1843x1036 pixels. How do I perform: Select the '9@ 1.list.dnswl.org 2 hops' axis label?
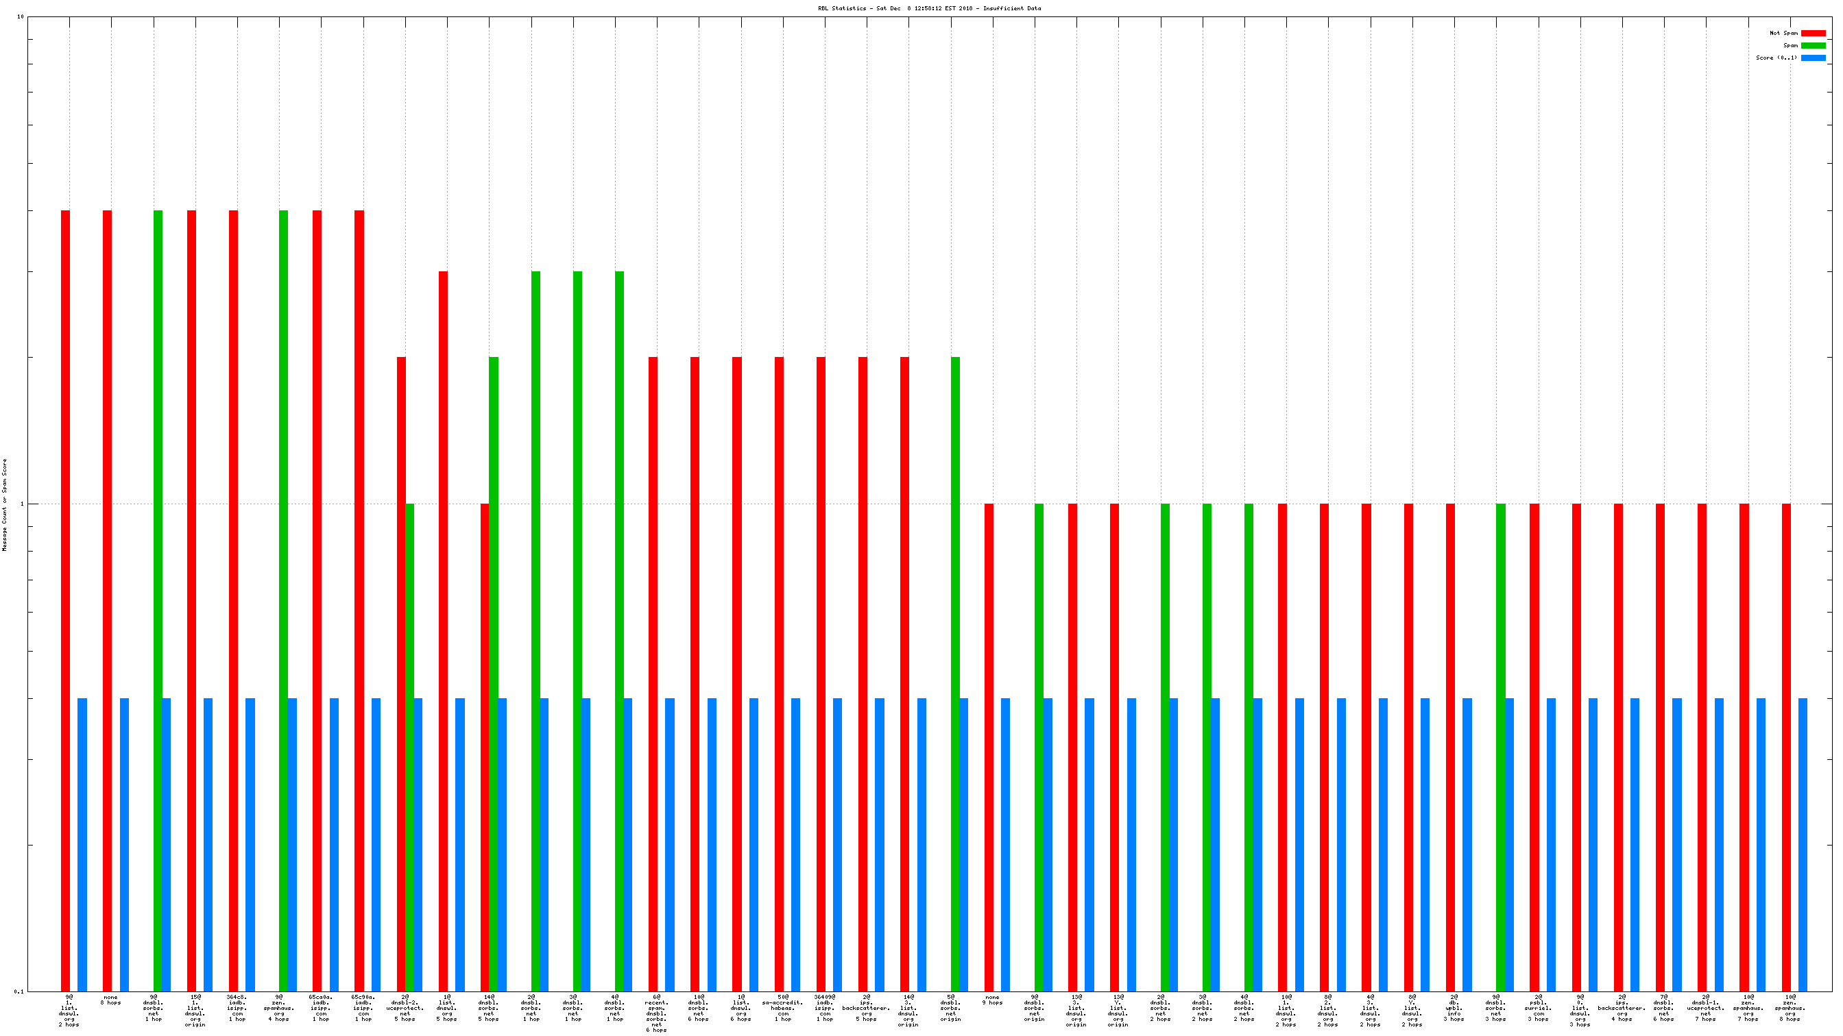[x=69, y=1011]
